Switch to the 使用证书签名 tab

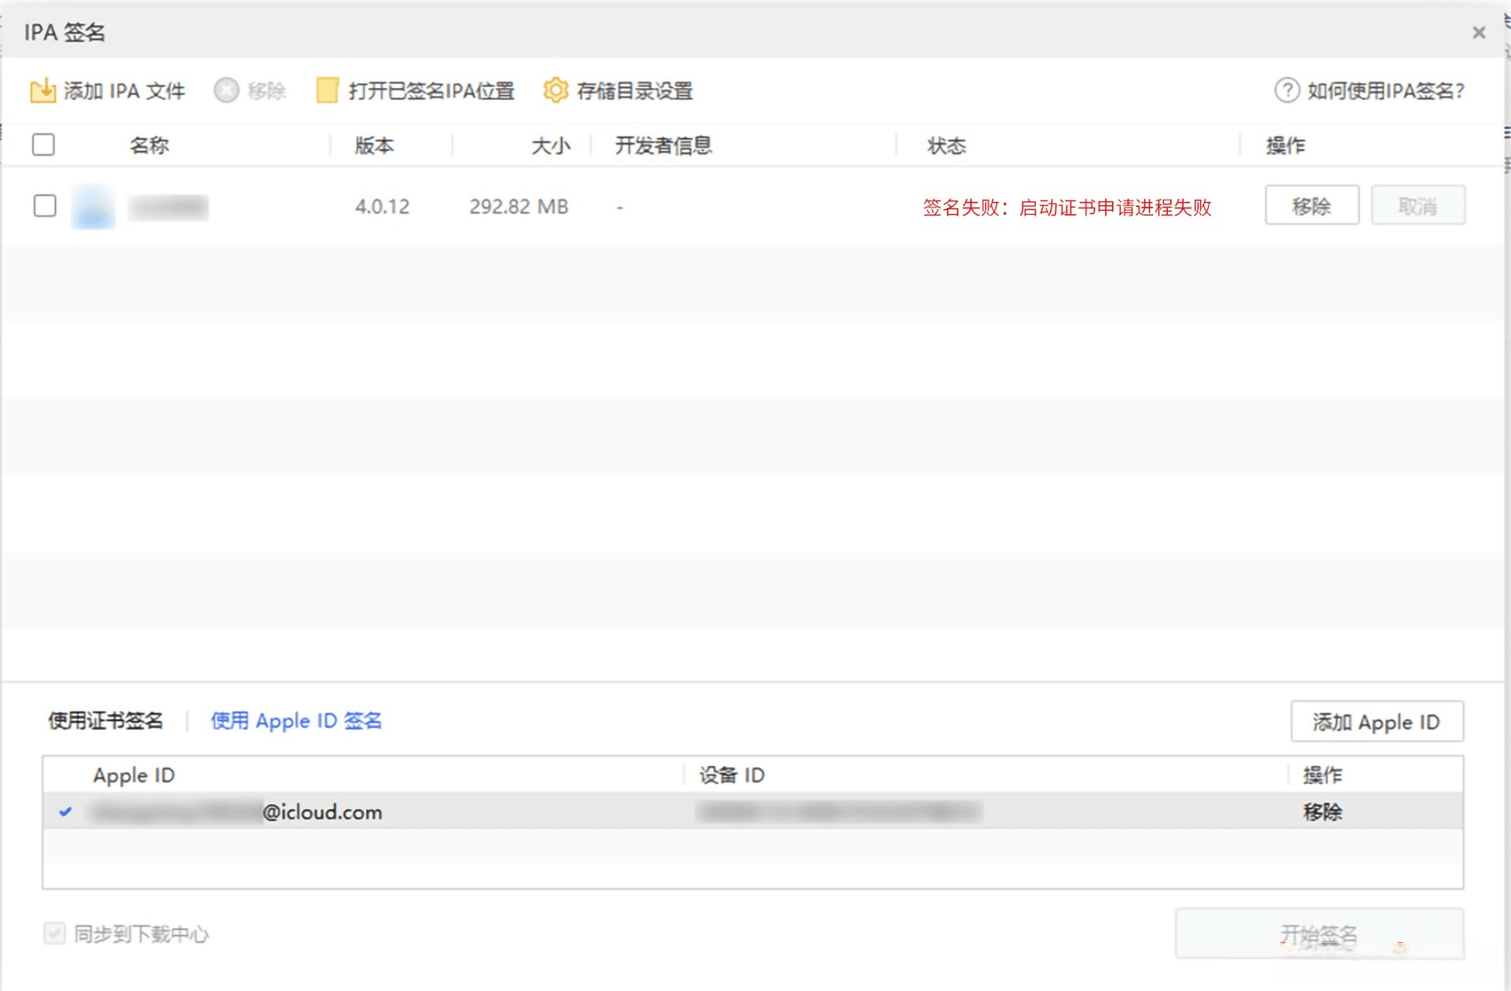tap(106, 720)
